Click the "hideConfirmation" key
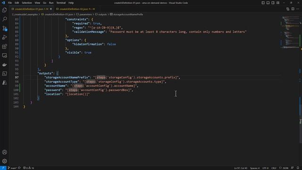302x170 pixels. pyautogui.click(x=88, y=44)
